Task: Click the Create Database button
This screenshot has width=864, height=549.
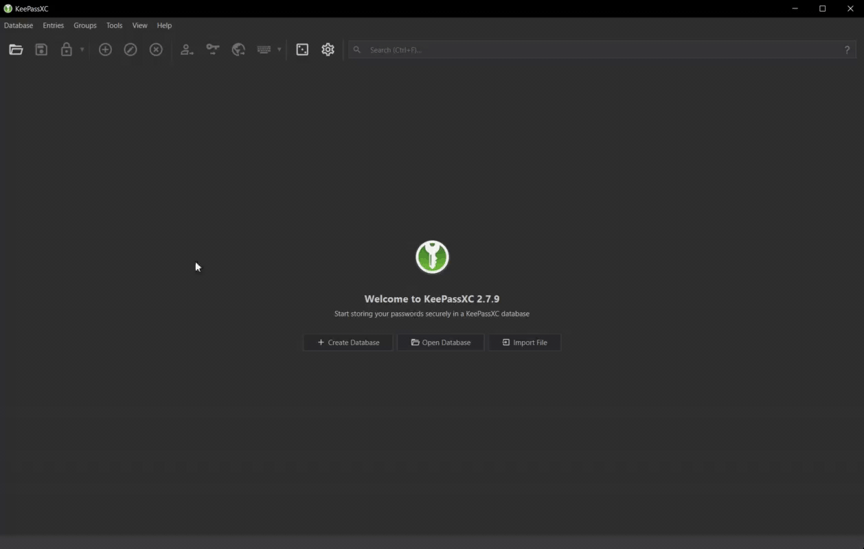Action: [x=348, y=342]
